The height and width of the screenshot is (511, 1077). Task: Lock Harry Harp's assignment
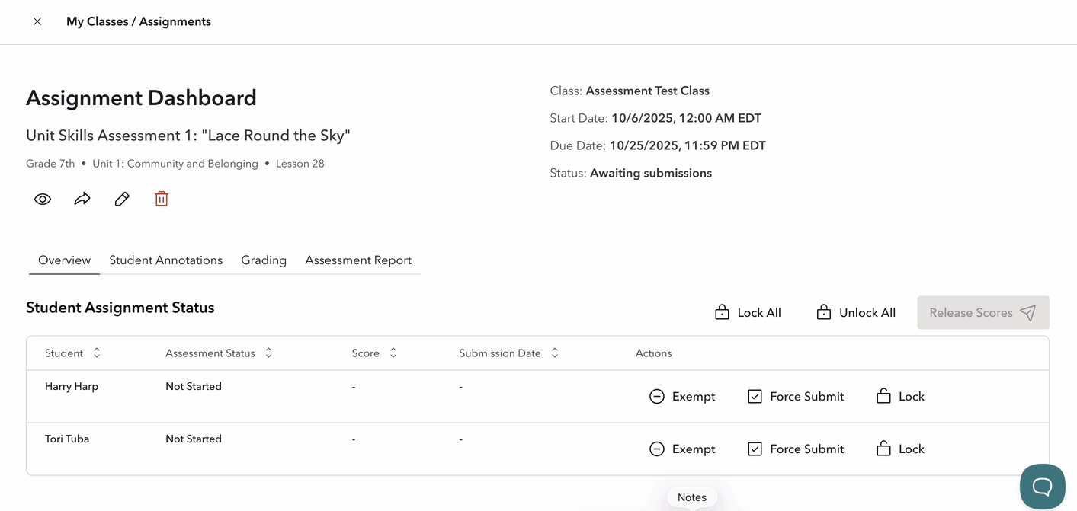[900, 396]
